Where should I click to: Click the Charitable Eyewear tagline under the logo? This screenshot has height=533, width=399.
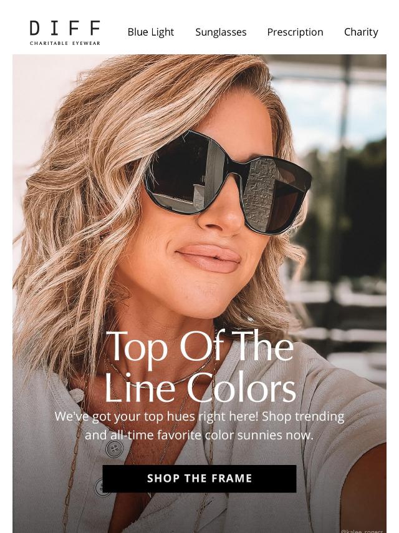point(65,43)
